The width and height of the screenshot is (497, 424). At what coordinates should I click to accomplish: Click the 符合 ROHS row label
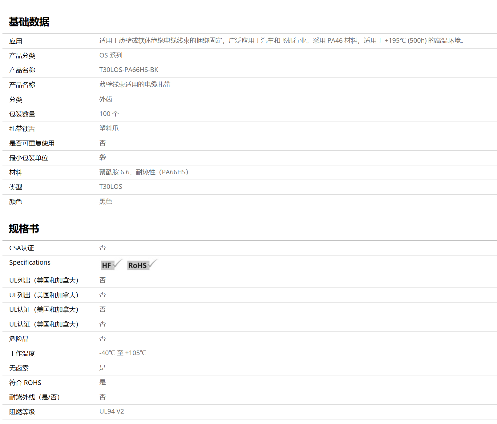tap(25, 383)
